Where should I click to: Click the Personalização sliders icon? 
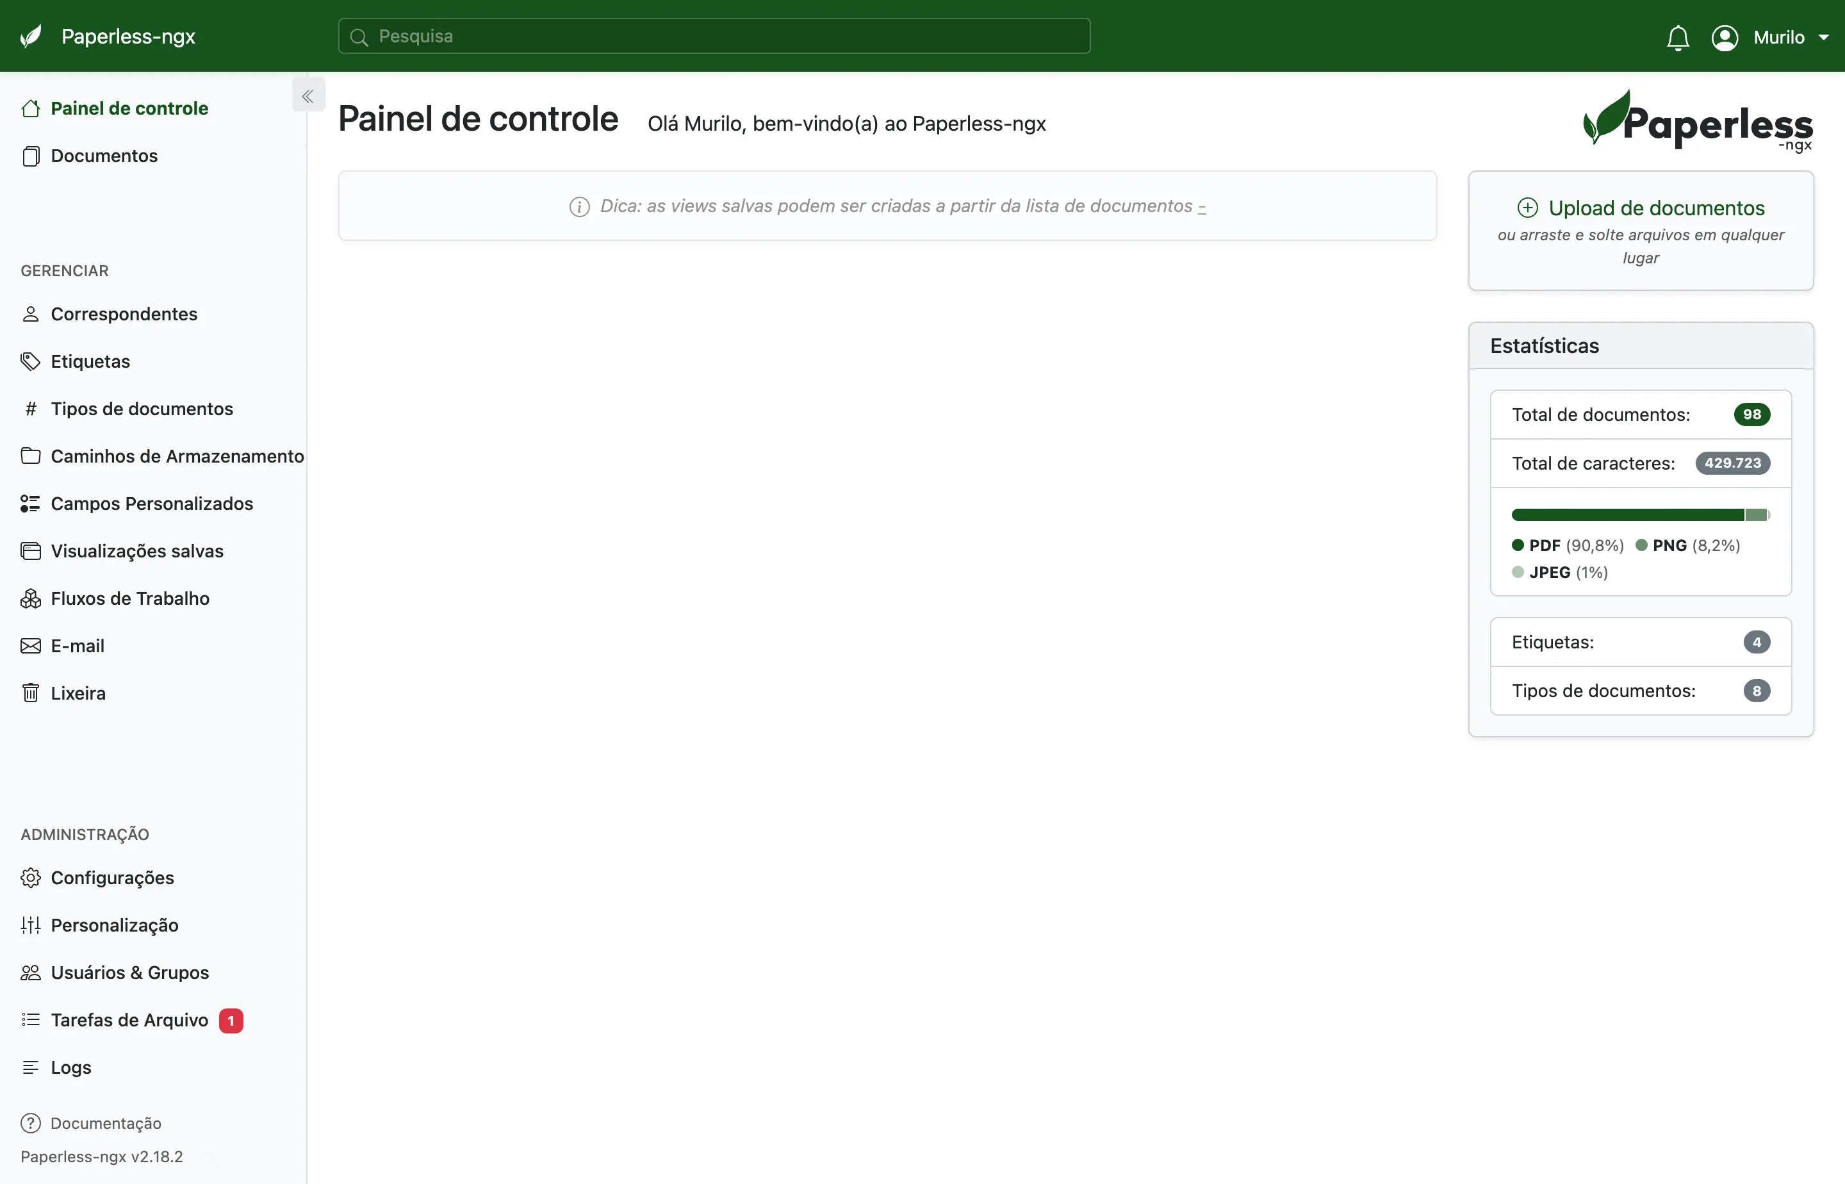tap(31, 925)
